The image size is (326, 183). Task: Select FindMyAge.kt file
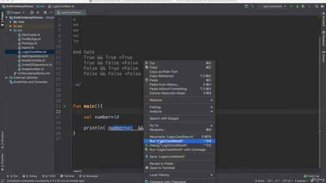31,39
